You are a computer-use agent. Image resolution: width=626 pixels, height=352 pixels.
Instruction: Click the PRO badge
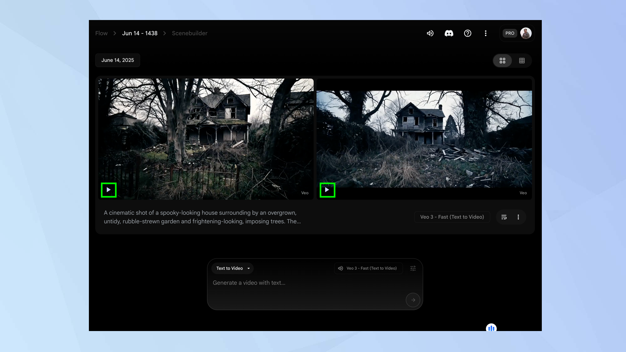click(x=510, y=33)
